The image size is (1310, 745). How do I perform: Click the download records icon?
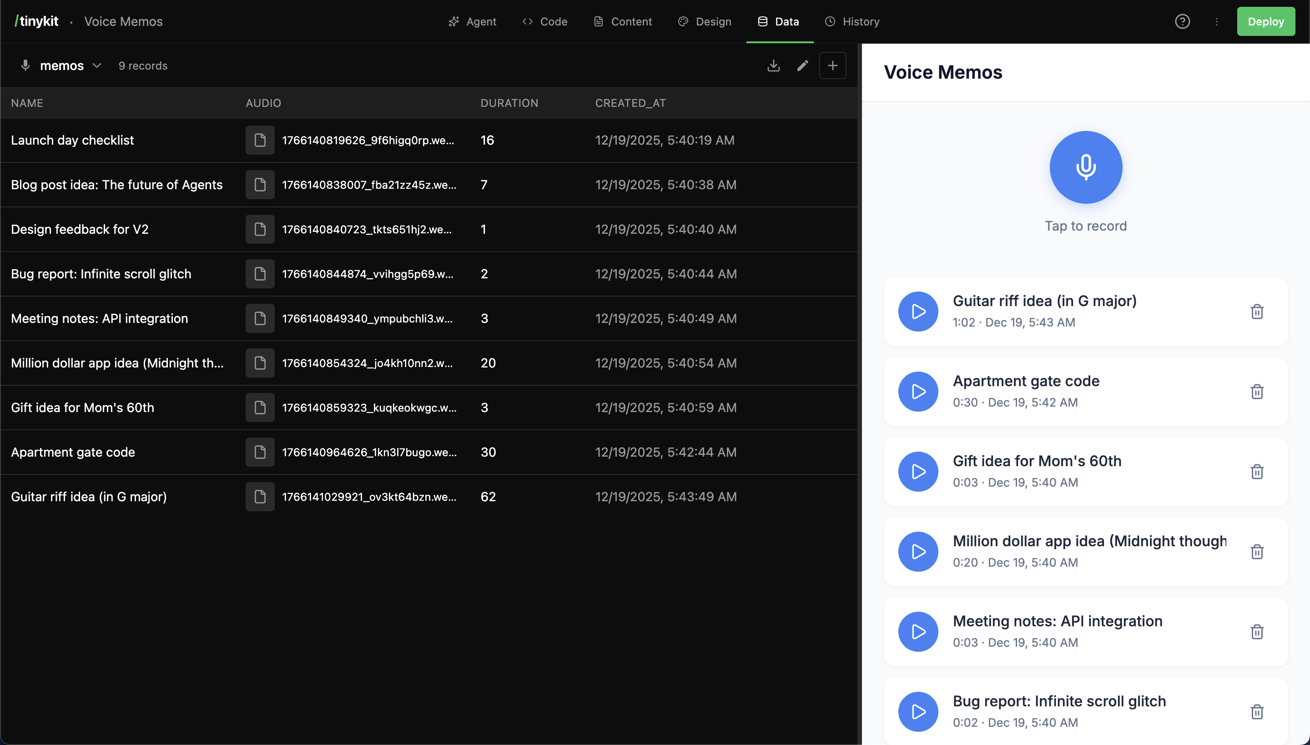(773, 65)
